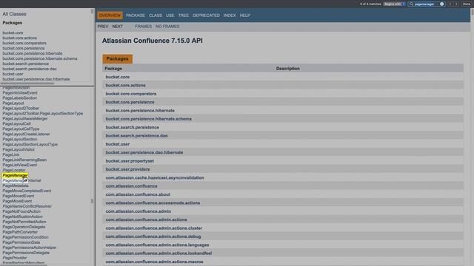Viewport: 474px width, 266px height.
Task: Open PageListViewEvent class
Action: coord(20,165)
